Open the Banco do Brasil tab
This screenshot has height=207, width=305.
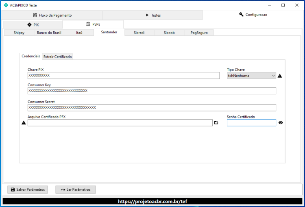pos(49,33)
